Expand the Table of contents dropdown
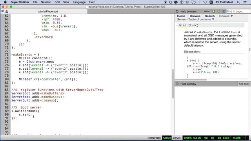This screenshot has height=141, width=251. [201, 19]
